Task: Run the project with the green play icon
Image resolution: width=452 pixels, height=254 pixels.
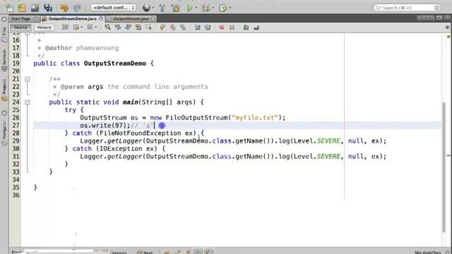Action: tap(189, 8)
